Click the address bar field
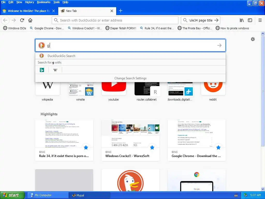Viewport: 265px width, 199px height. tap(115, 20)
